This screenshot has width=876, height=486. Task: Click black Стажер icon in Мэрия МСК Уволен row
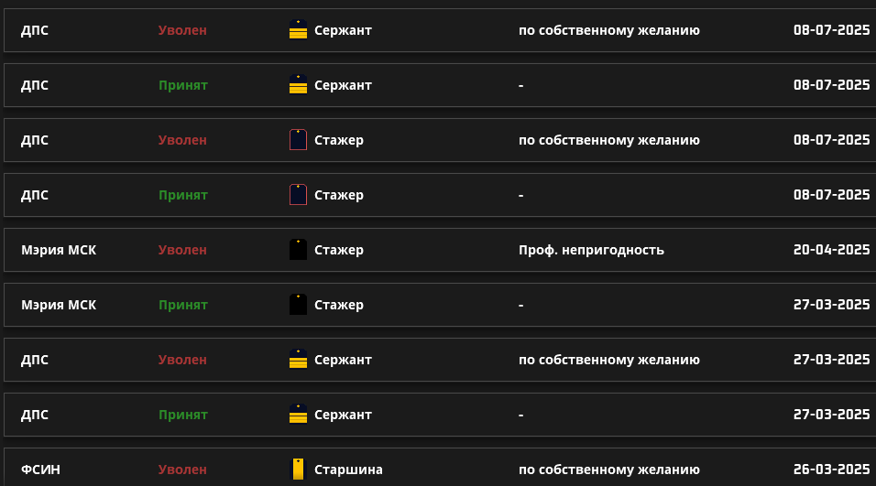(x=299, y=250)
